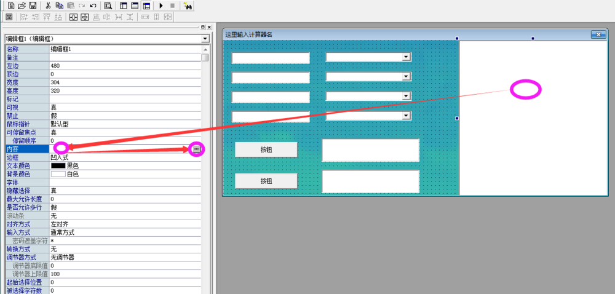Click the stop square icon

point(172,6)
